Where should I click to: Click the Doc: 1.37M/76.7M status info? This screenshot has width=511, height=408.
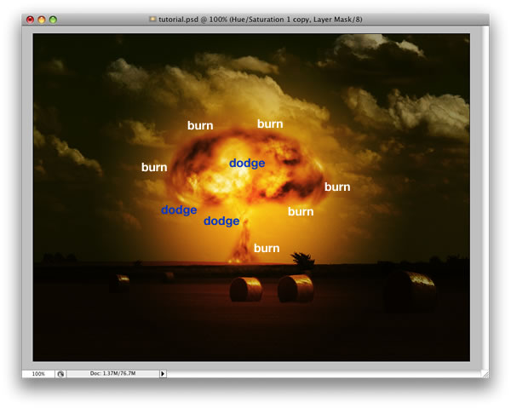pos(112,373)
